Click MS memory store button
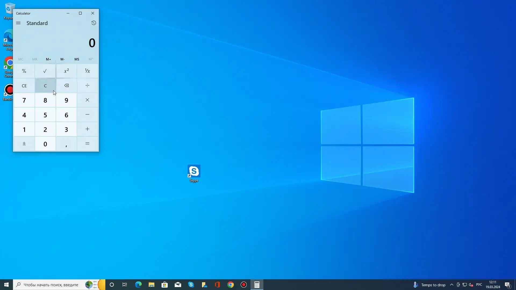Image resolution: width=516 pixels, height=290 pixels. coord(77,59)
